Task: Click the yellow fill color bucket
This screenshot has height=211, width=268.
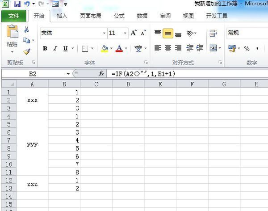Action: 105,48
